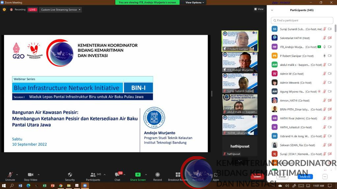Open Windows taskbar search
Viewport: 337px width, 189px height.
pos(12,186)
